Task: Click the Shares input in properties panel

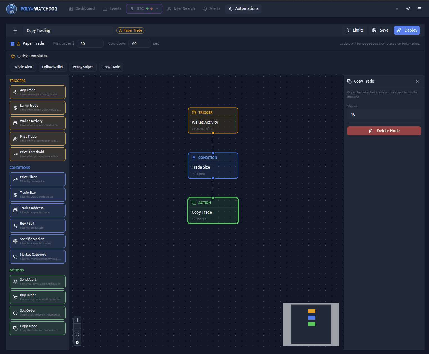Action: click(384, 114)
